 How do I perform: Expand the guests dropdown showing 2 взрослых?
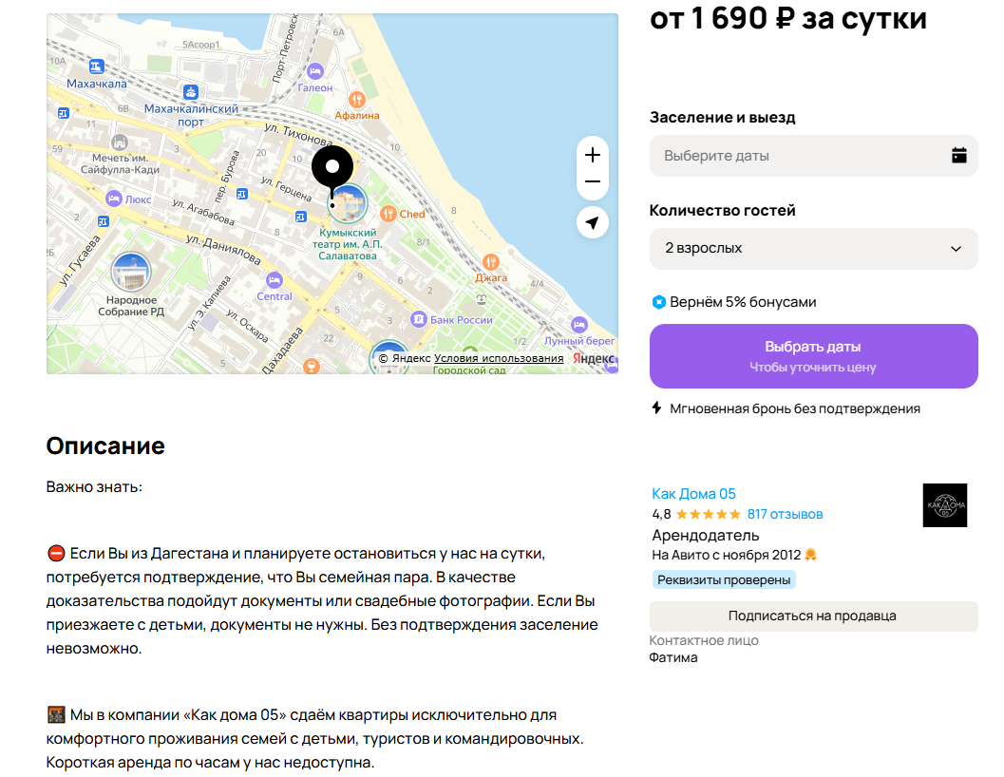(x=813, y=249)
